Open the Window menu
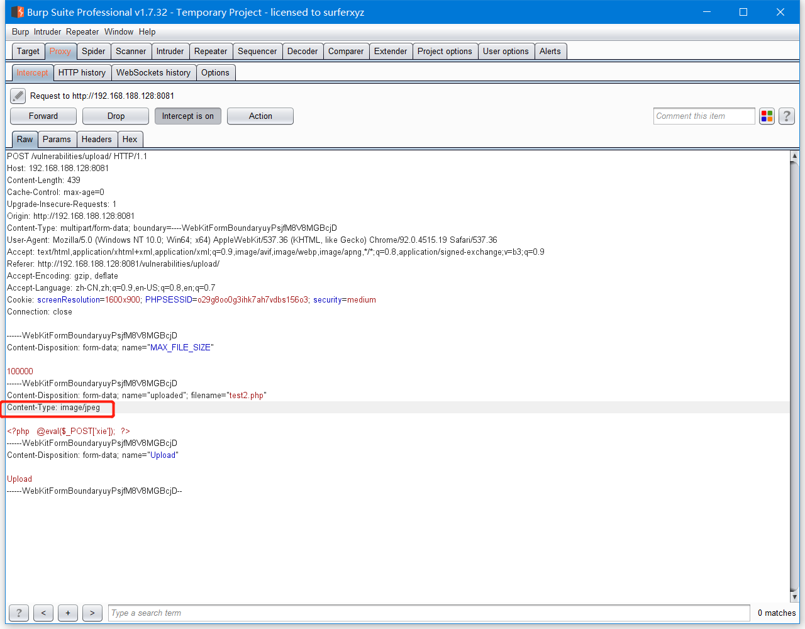 119,32
